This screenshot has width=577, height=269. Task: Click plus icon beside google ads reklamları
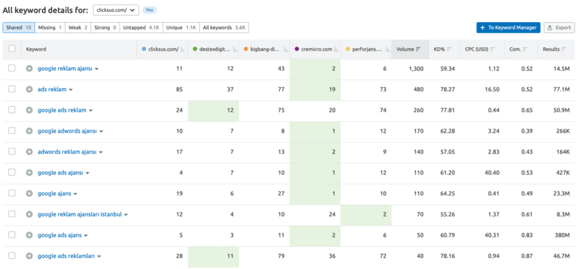click(29, 256)
